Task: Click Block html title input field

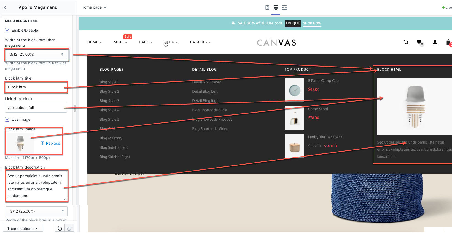Action: [x=36, y=87]
